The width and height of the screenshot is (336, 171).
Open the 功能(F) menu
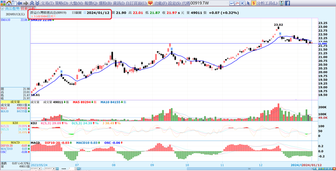pos(160,3)
